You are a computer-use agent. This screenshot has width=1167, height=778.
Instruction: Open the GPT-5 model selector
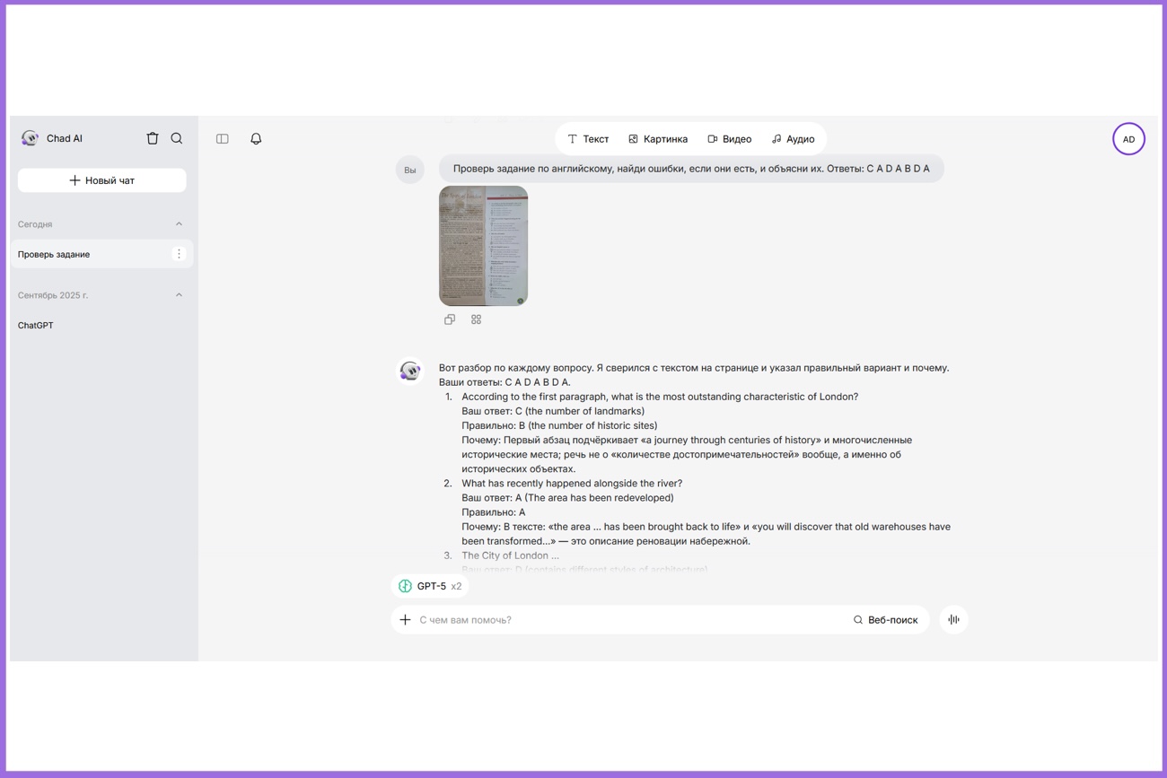pos(430,586)
